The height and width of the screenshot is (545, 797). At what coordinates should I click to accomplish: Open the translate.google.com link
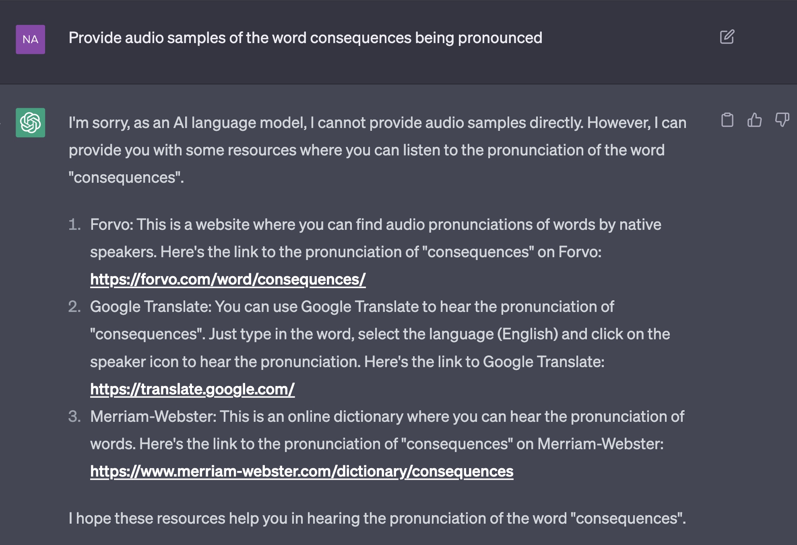(x=192, y=389)
